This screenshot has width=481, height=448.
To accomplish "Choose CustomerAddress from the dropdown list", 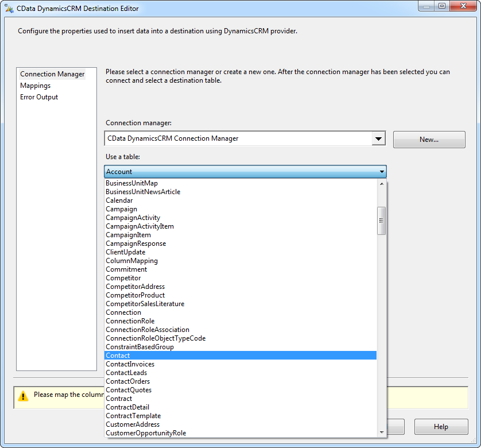I will [x=133, y=424].
